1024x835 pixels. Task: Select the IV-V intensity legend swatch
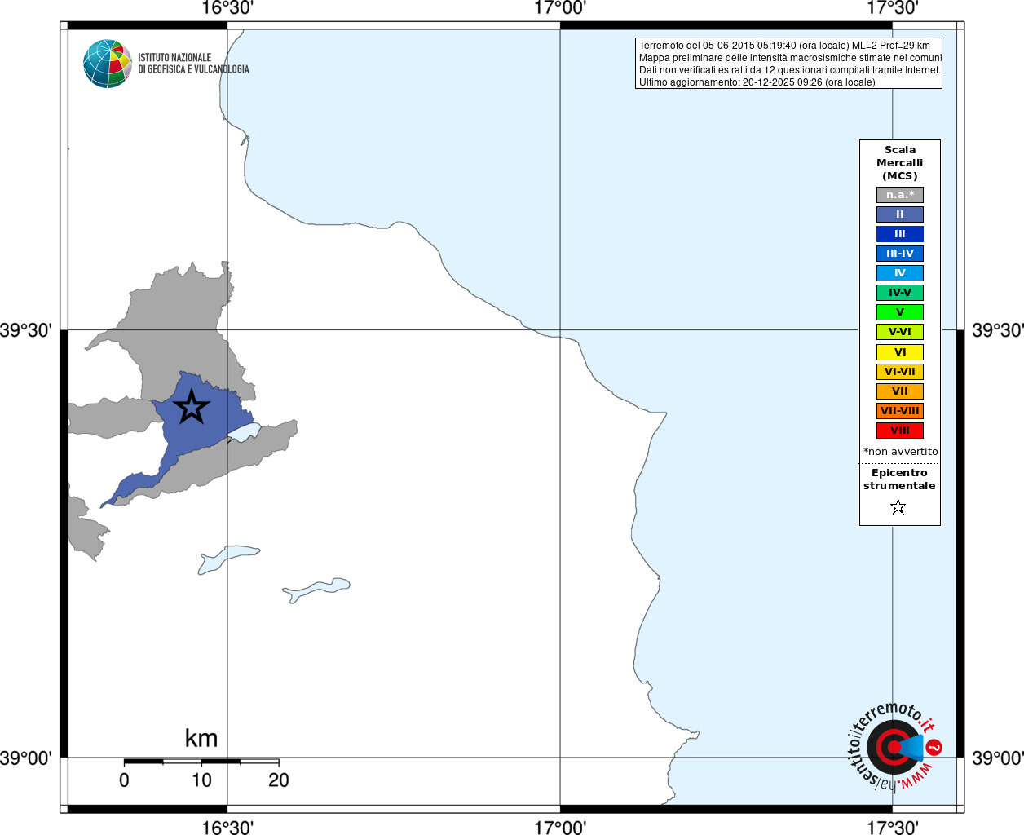900,293
